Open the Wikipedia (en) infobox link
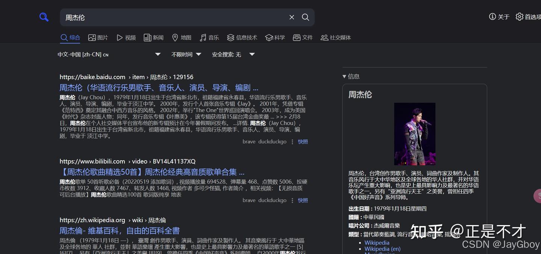 pyautogui.click(x=382, y=249)
